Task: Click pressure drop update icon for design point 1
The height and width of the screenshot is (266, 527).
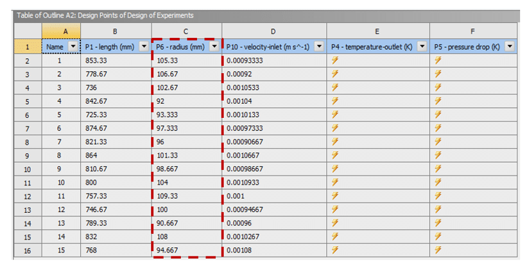Action: (x=438, y=60)
